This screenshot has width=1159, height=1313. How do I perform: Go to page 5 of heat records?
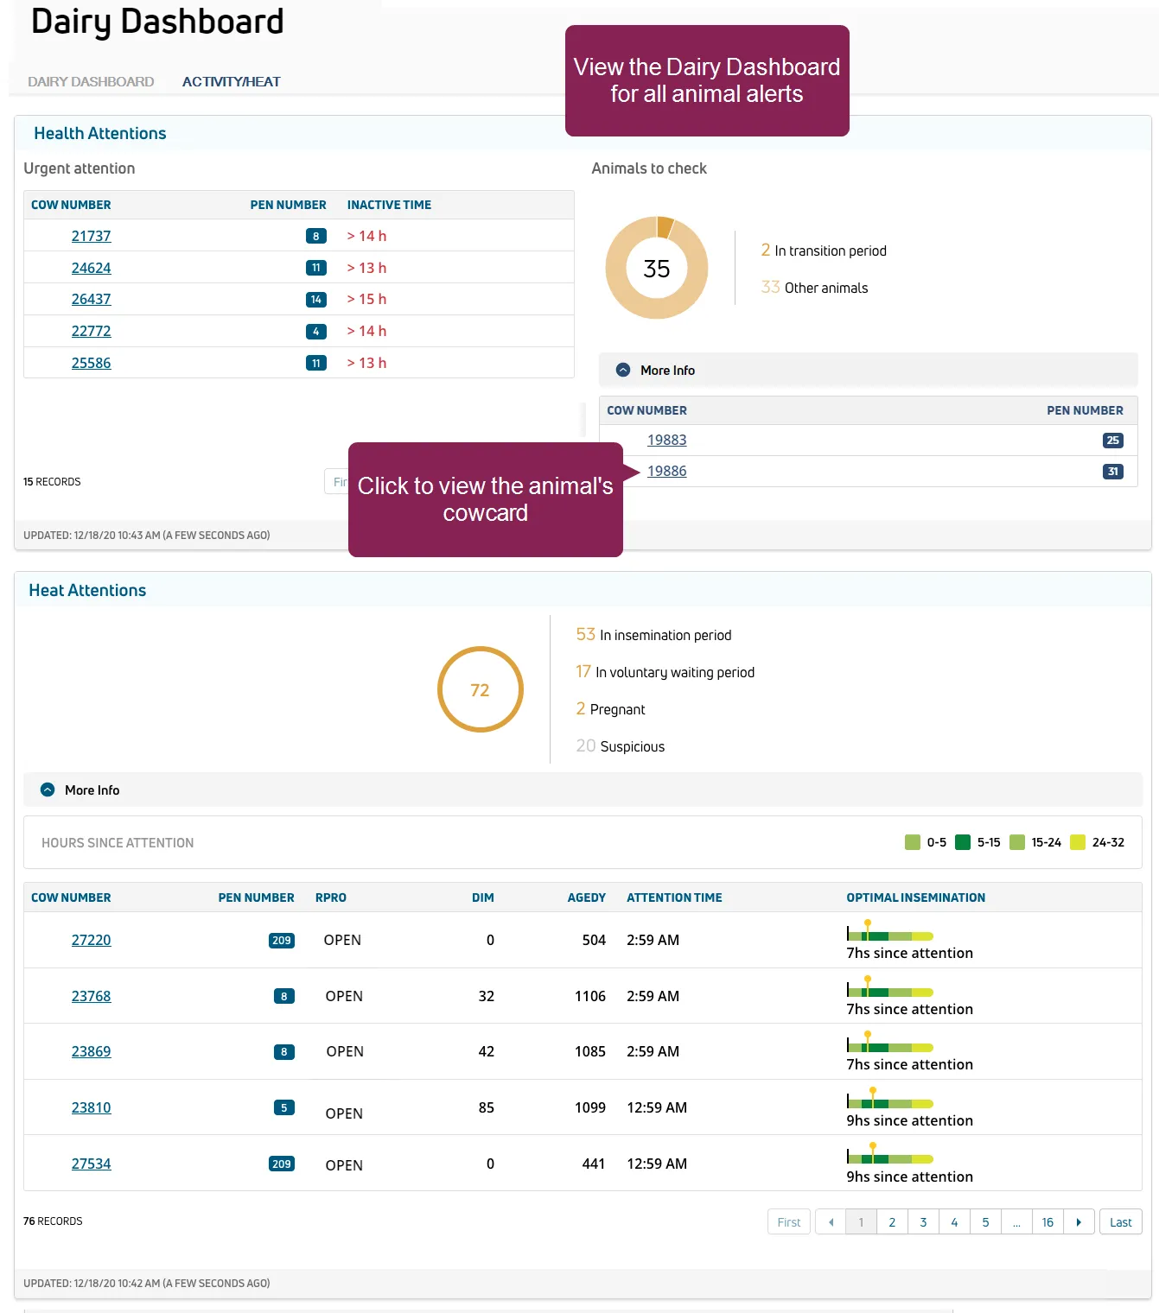pyautogui.click(x=985, y=1221)
